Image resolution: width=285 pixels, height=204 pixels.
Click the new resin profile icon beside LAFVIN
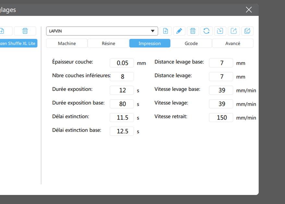click(166, 31)
